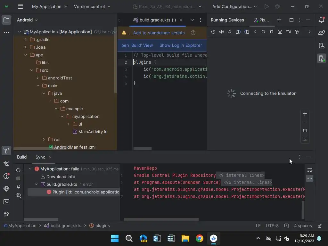
Task: Open the App Quality Insights gem icon
Action: pyautogui.click(x=6, y=189)
